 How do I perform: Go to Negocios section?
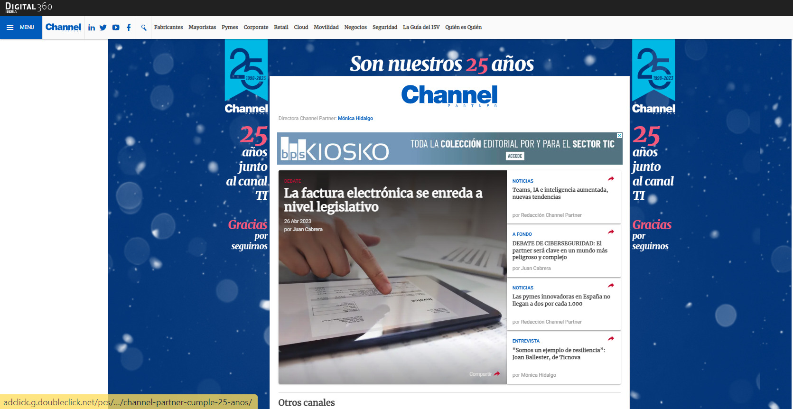pyautogui.click(x=355, y=28)
